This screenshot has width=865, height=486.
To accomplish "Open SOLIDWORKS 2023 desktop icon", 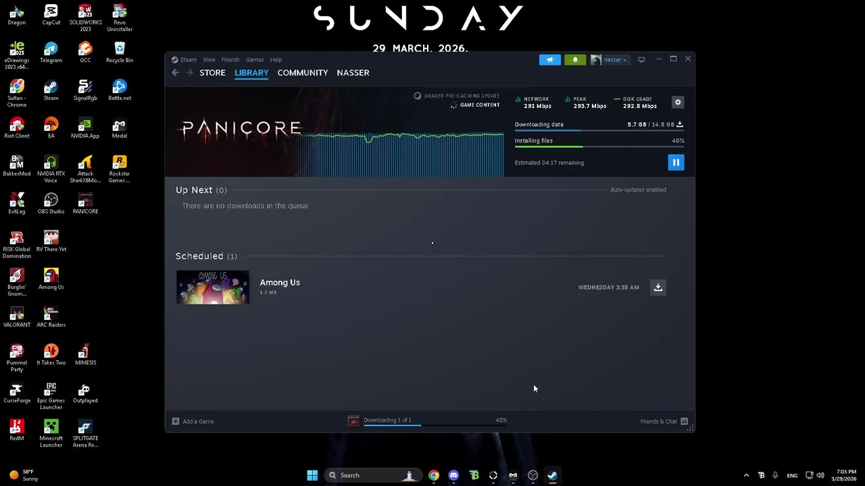I will click(x=85, y=18).
